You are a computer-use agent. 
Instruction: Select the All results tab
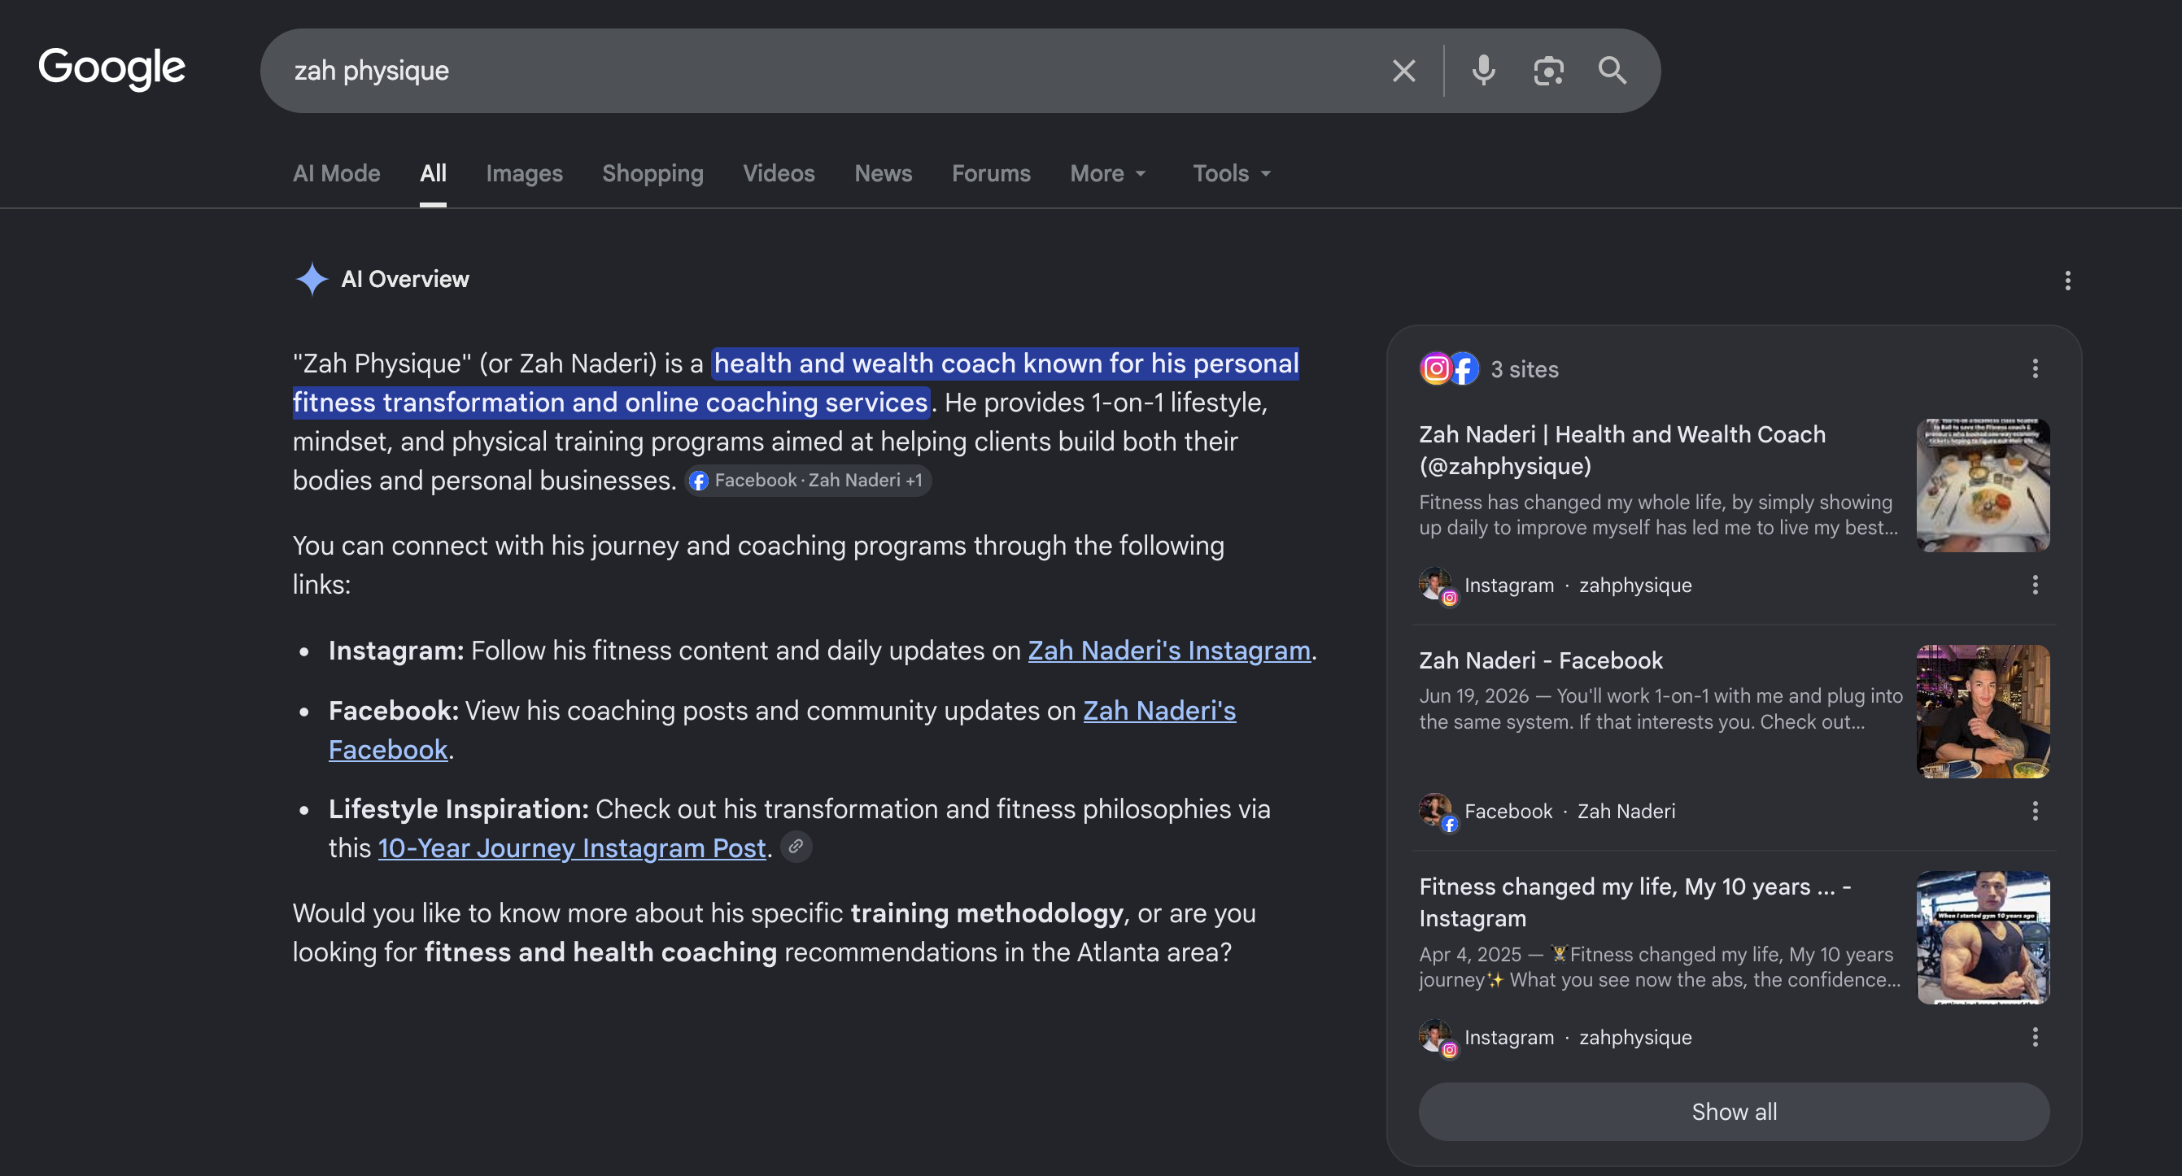point(433,173)
